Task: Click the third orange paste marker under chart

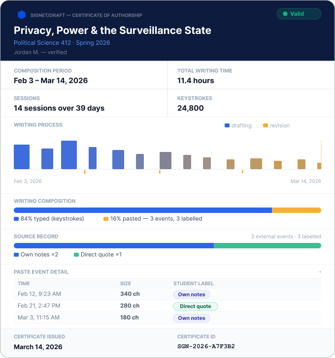Action: click(242, 172)
